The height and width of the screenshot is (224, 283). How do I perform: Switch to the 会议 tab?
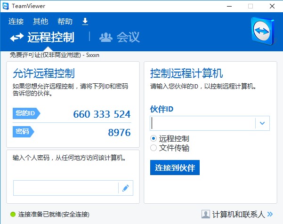(120, 37)
